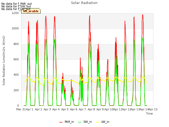The image size is (169, 127).
Task: Click the Apr 4 x-axis tick label
Action: tap(56, 109)
